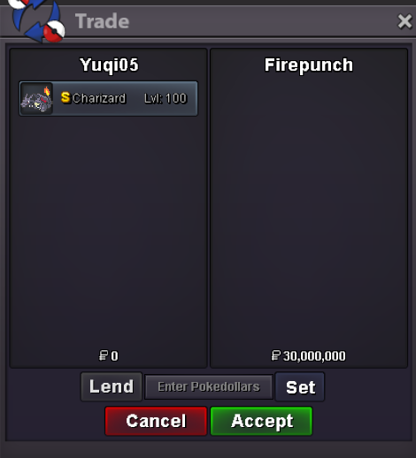The image size is (416, 458).
Task: Click the empty Firepunch offer panel
Action: [309, 209]
